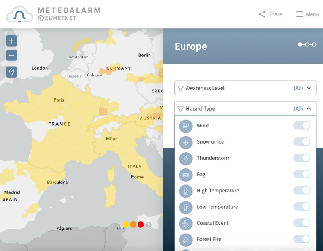323x251 pixels.
Task: Click the London city label on map
Action: [x=40, y=68]
